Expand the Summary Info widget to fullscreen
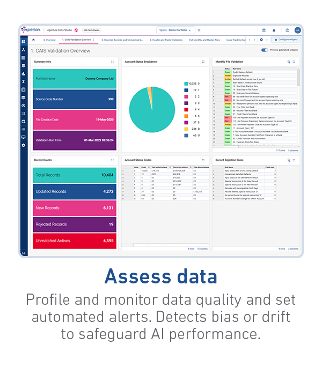Screen dimensions: 322x375 (x=112, y=62)
